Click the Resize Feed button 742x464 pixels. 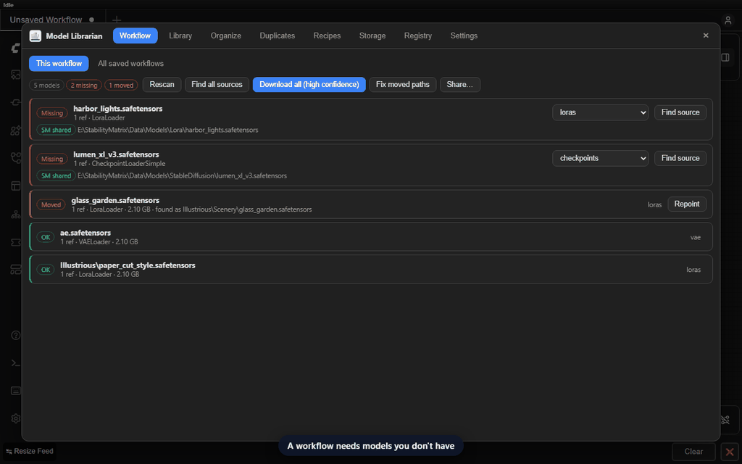[29, 451]
